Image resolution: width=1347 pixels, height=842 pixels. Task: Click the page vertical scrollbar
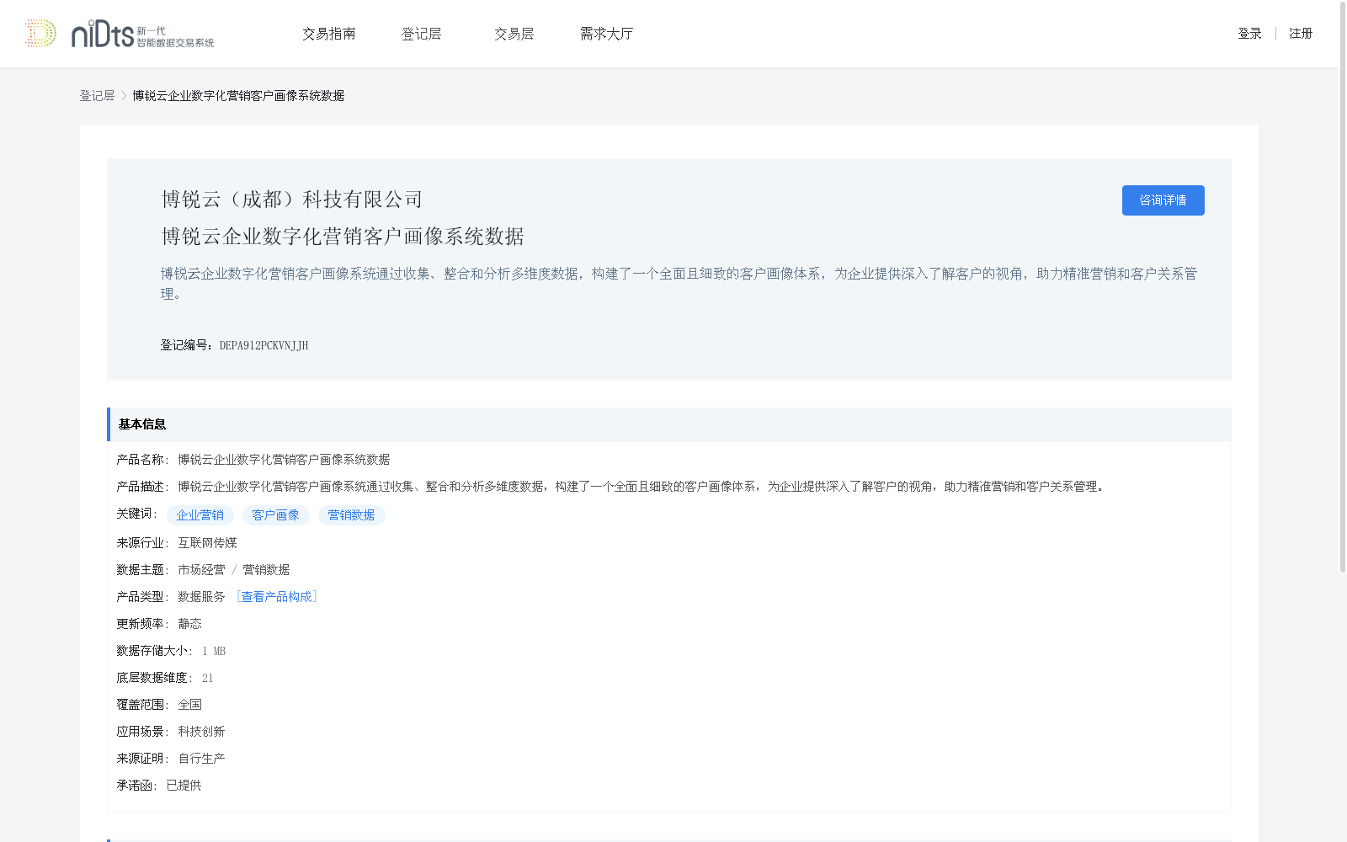pos(1342,286)
